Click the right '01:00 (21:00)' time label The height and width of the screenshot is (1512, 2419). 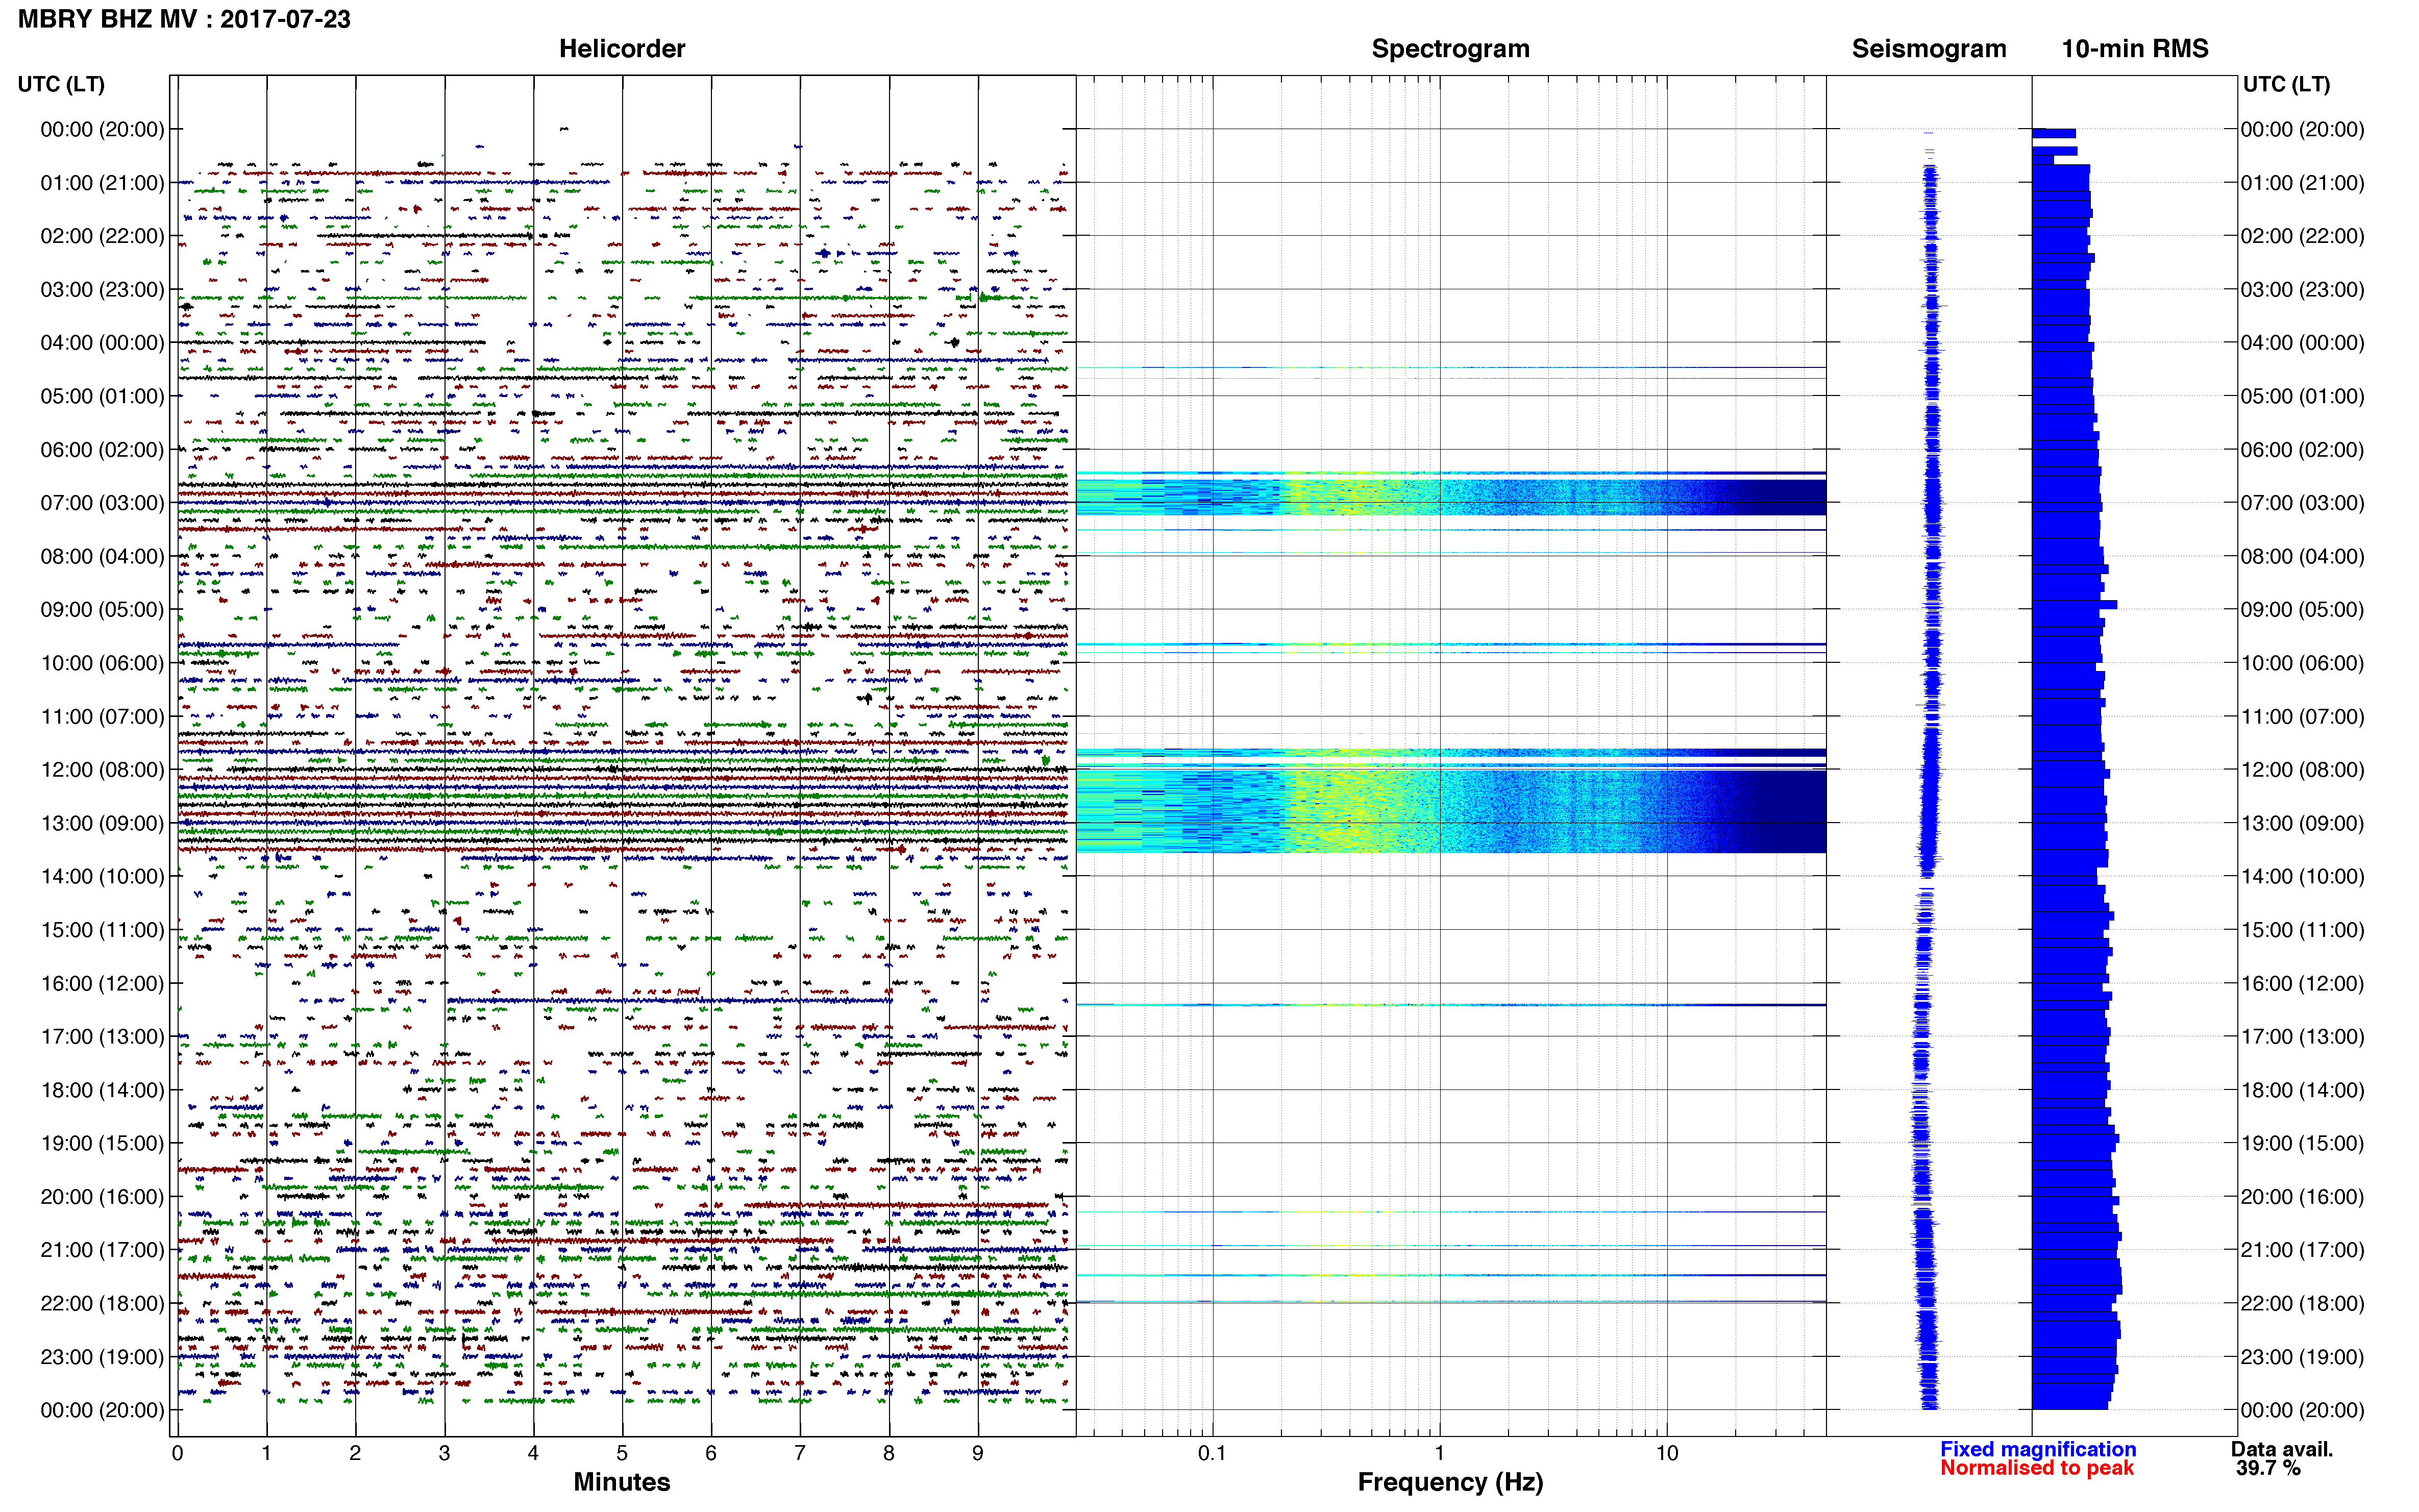point(2302,183)
